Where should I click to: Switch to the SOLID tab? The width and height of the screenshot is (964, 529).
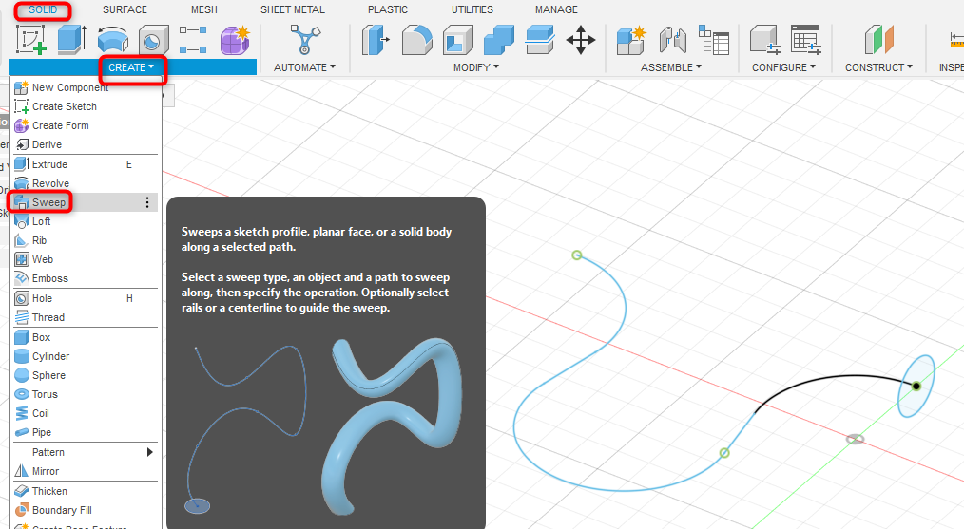[43, 9]
